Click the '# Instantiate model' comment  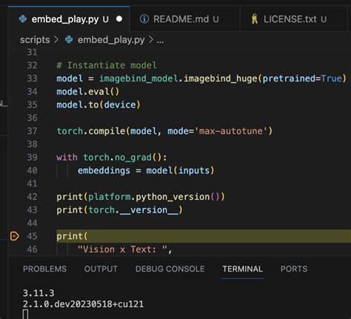click(107, 65)
